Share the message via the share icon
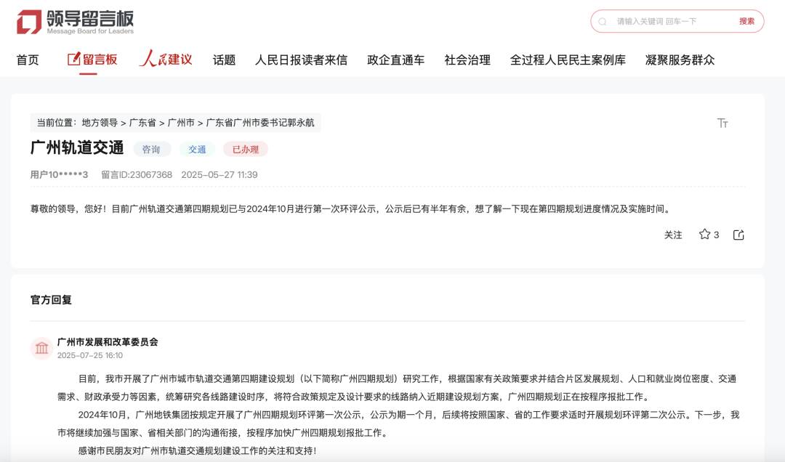The width and height of the screenshot is (785, 462). [x=738, y=235]
